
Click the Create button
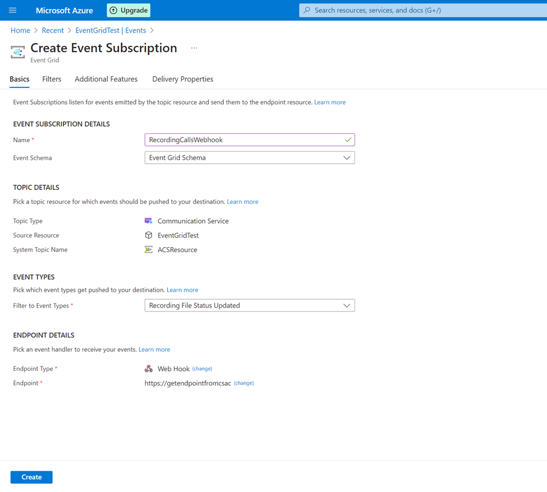pyautogui.click(x=31, y=477)
